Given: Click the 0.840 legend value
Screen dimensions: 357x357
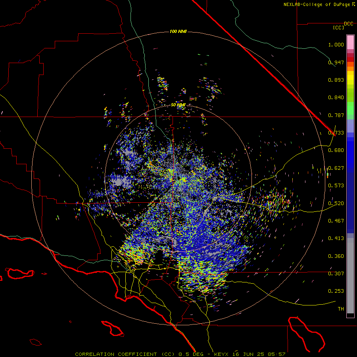Looking at the screenshot, I should tap(336, 98).
